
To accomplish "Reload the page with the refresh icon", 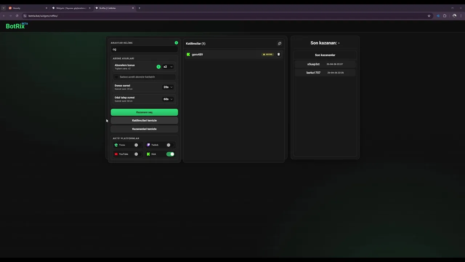I will tap(17, 16).
